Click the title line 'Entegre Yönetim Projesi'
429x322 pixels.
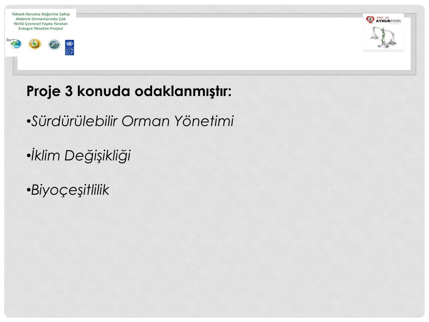click(x=41, y=29)
